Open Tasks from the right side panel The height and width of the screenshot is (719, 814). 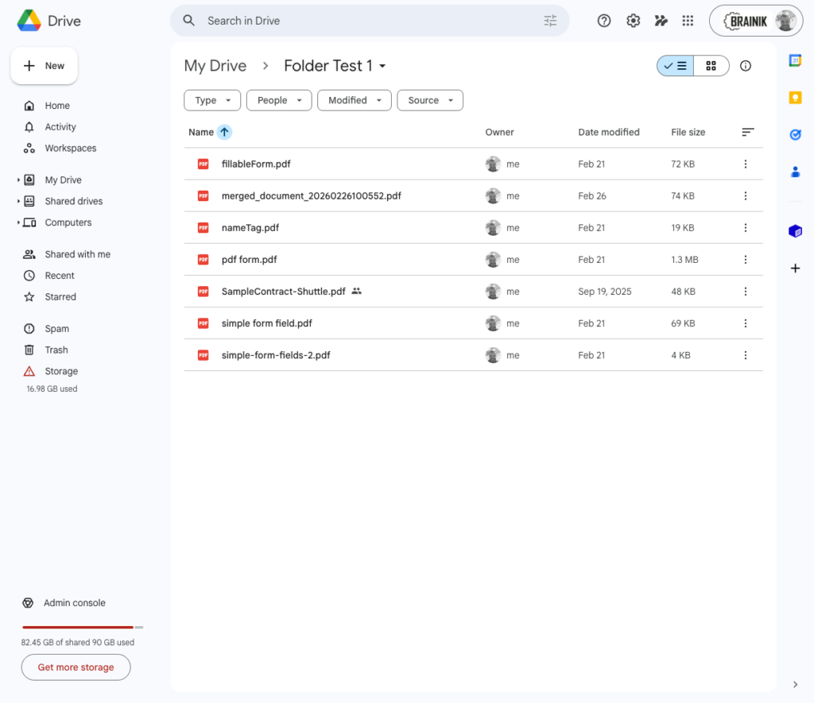(796, 134)
